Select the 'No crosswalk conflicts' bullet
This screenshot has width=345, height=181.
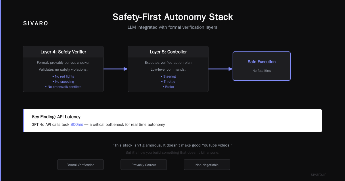point(63,87)
